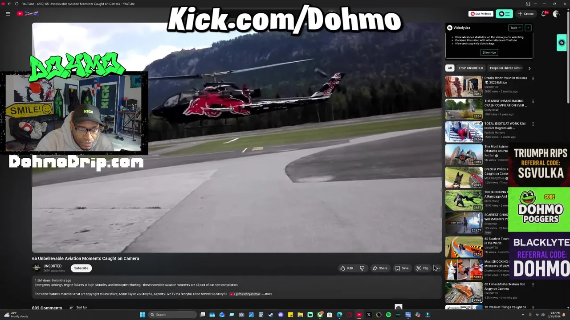Open options for Total Idiots video
The height and width of the screenshot is (320, 570).
(533, 124)
